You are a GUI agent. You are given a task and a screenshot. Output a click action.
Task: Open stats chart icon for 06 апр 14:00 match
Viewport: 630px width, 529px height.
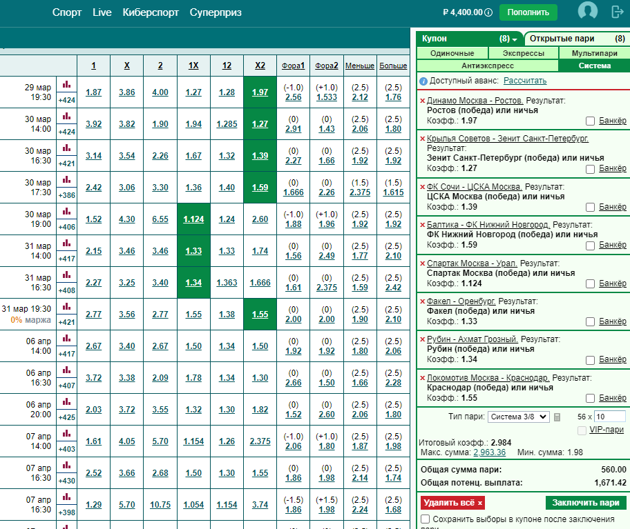67,339
